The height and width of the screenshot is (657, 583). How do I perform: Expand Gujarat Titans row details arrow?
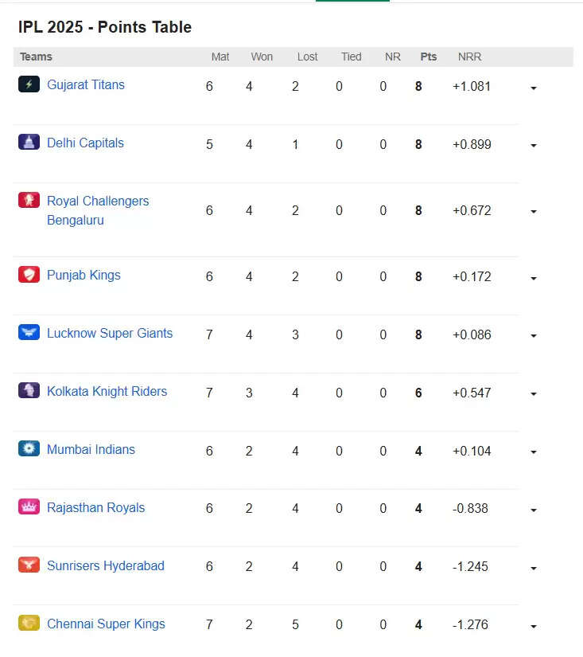point(534,88)
